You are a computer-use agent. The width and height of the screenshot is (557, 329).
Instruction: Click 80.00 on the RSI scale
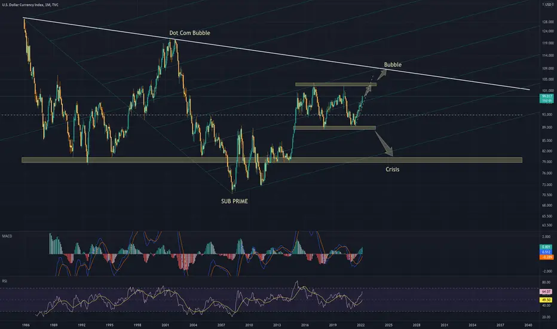546,282
